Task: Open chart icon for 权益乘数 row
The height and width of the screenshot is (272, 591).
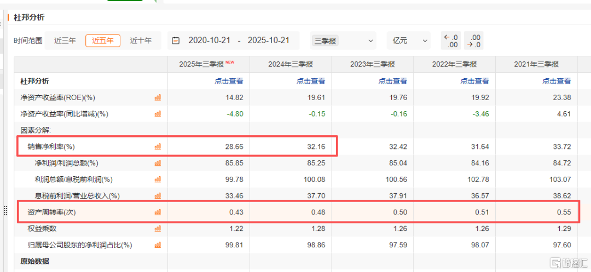Action: 158,228
